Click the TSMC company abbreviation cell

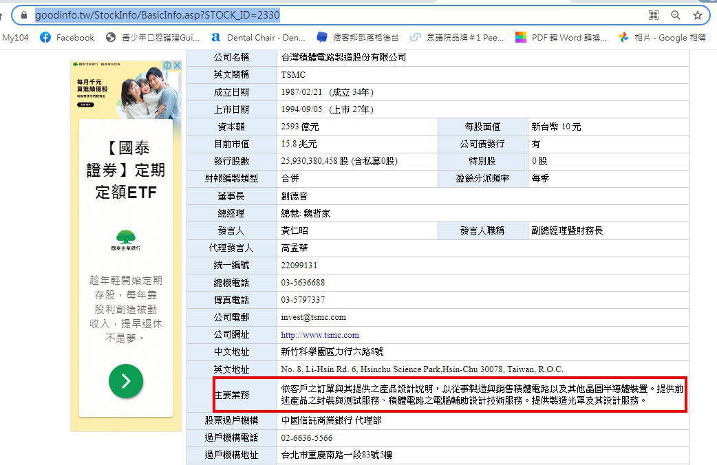483,74
